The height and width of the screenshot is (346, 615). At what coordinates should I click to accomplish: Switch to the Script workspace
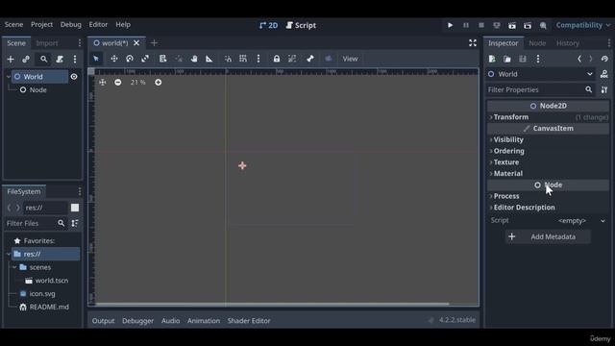coord(301,25)
